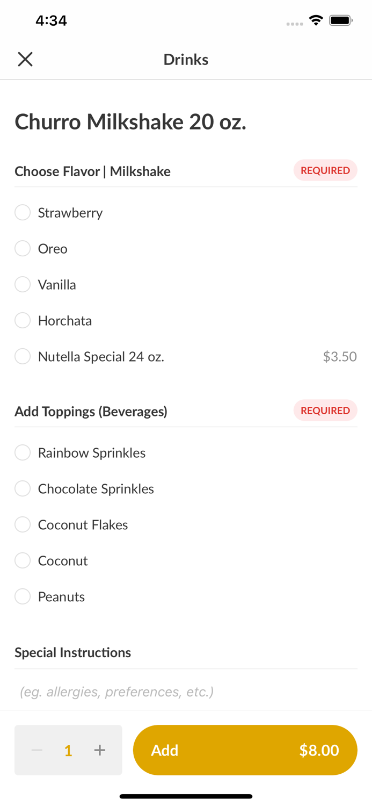Pick the Peanuts topping
Screen dimensions: 372x806
click(x=23, y=597)
